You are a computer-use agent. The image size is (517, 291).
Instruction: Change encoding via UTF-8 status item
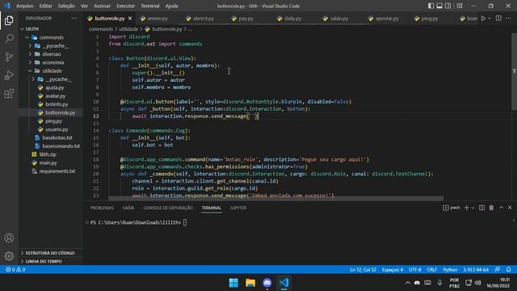point(414,269)
